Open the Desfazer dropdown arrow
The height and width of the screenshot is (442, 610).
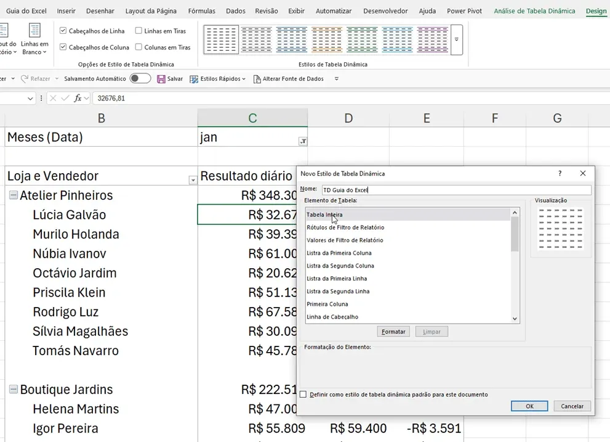[x=13, y=79]
